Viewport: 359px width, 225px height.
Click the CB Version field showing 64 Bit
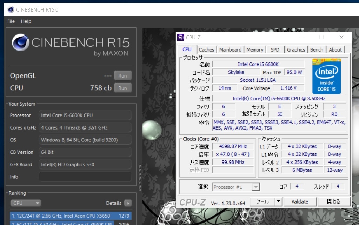pos(85,152)
